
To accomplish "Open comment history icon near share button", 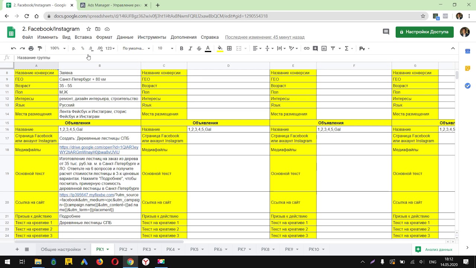I will (x=386, y=32).
